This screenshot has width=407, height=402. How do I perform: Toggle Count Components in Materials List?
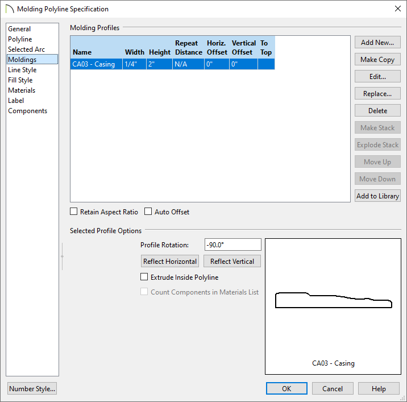[x=144, y=292]
